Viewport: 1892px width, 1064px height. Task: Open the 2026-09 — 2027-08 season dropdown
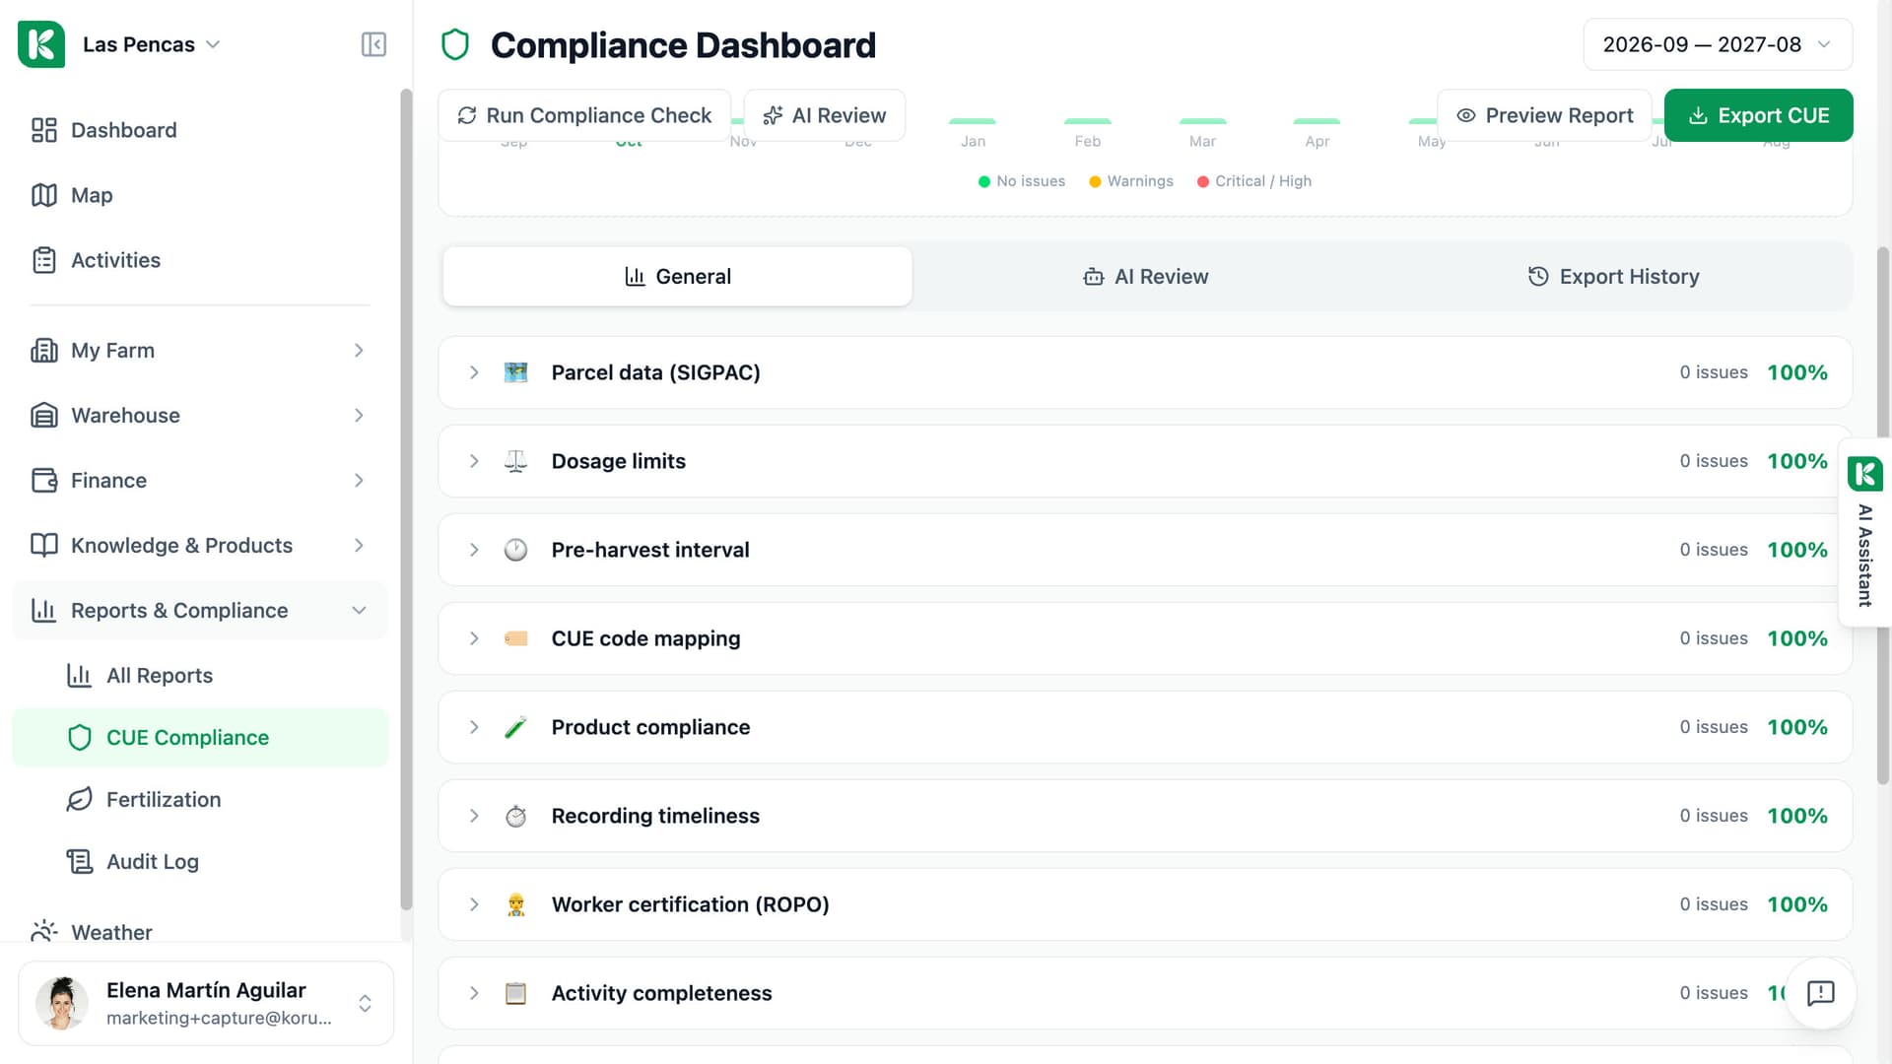pos(1718,44)
